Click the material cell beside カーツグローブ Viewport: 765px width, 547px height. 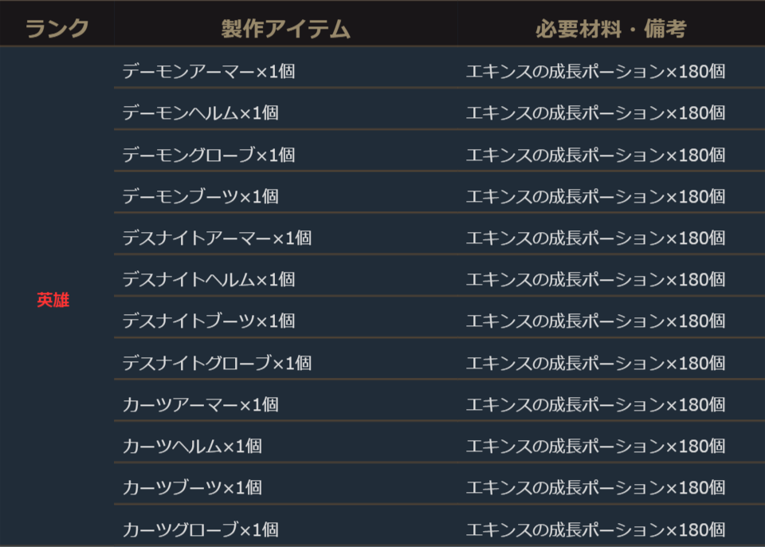point(595,529)
